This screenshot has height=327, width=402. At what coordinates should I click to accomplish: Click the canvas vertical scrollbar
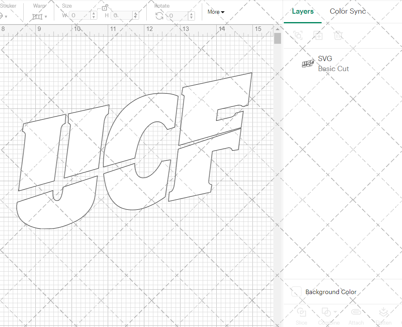pyautogui.click(x=277, y=38)
